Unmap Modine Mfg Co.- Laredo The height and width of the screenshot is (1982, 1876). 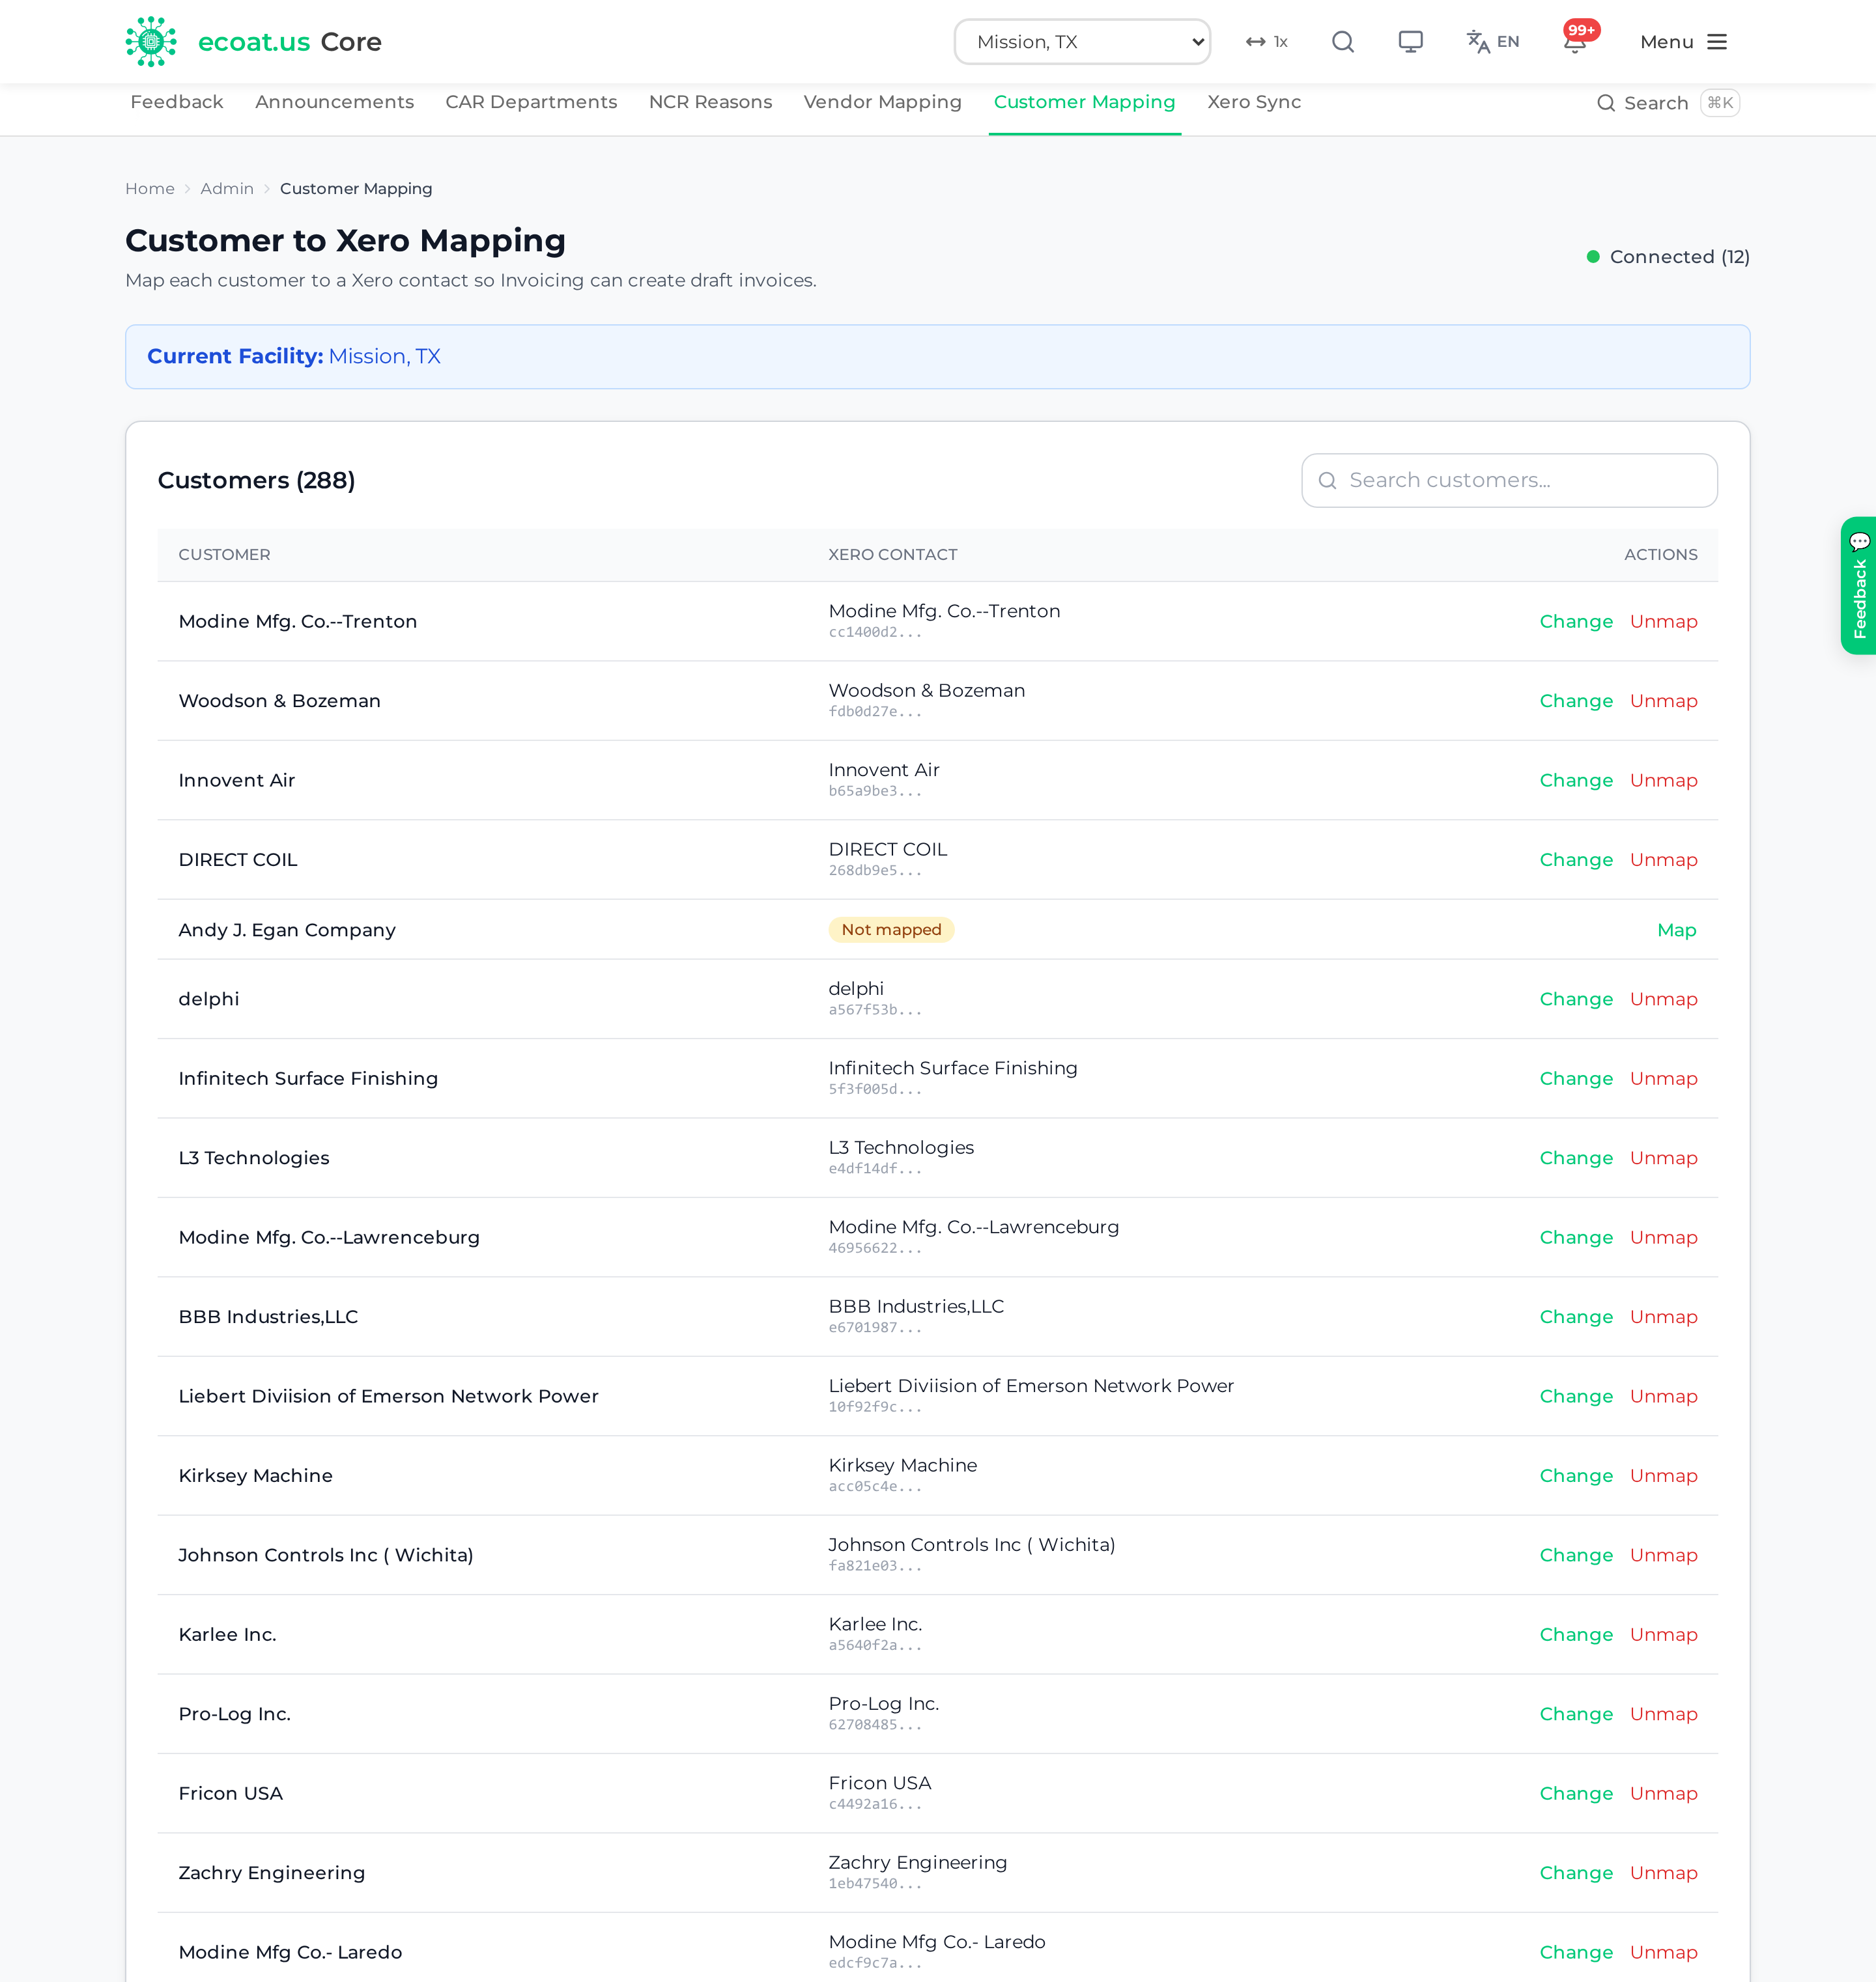point(1663,1953)
